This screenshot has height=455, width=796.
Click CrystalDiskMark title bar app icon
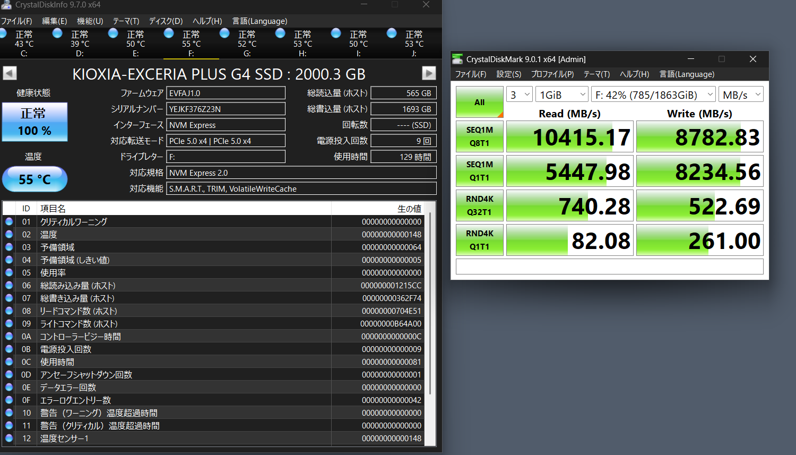point(457,59)
